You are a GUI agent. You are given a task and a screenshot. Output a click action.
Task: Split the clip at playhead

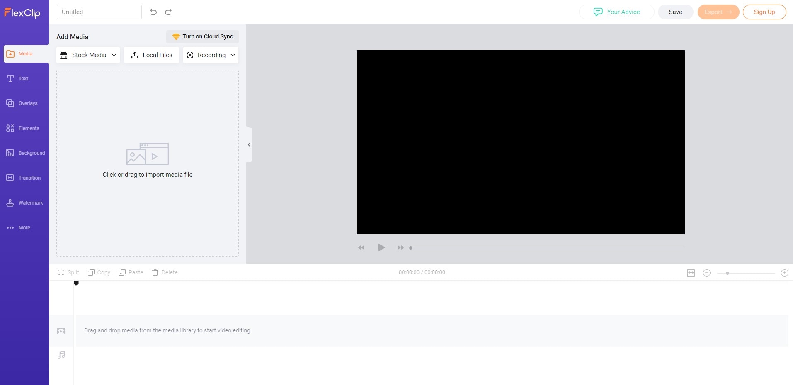68,272
